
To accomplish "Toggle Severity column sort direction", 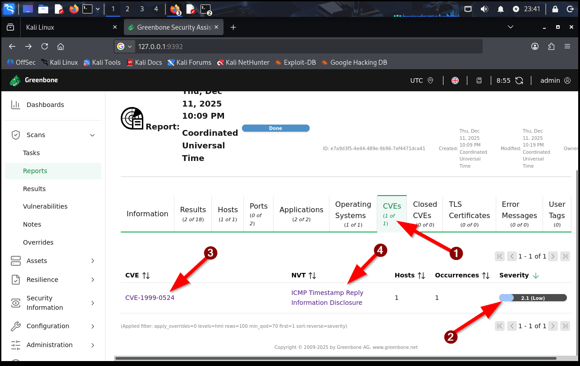I will (536, 276).
